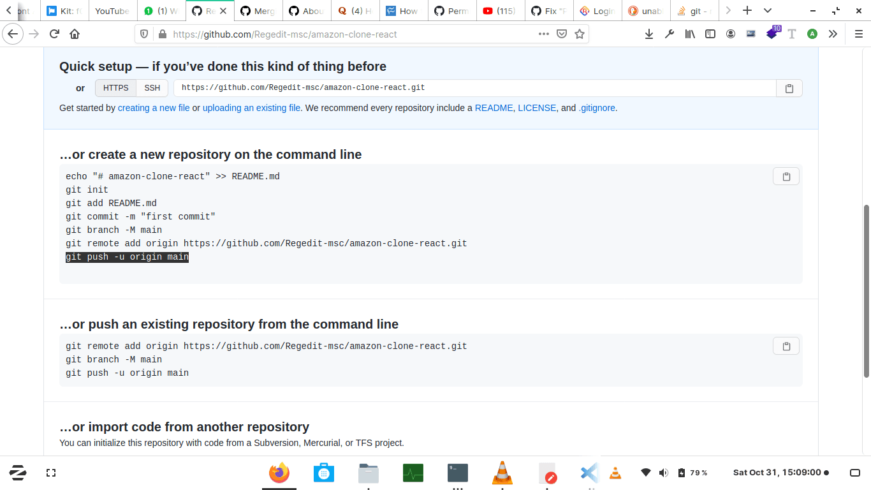Screen dimensions: 871x490
Task: Launch the terminal from the taskbar
Action: point(458,473)
